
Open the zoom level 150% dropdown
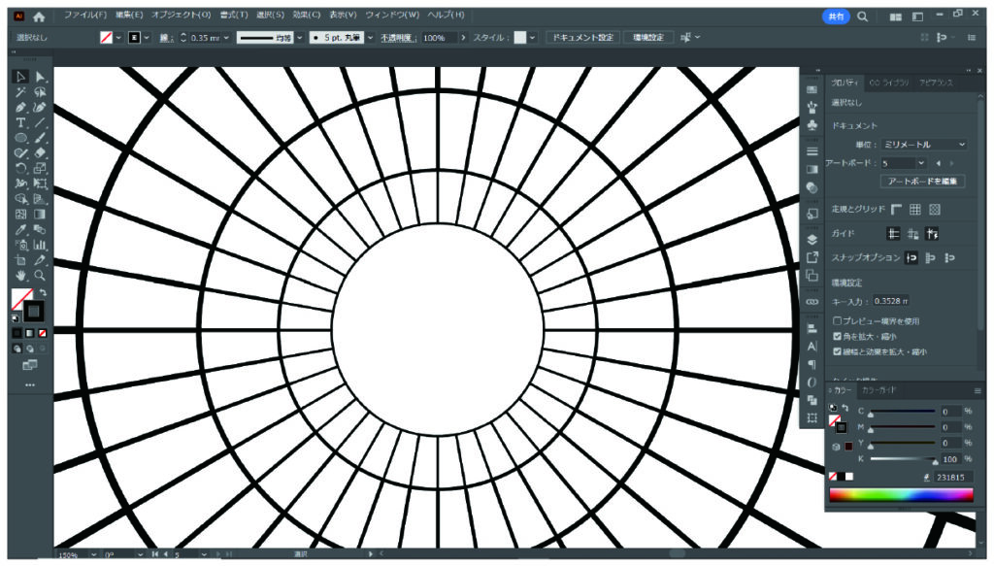(94, 554)
